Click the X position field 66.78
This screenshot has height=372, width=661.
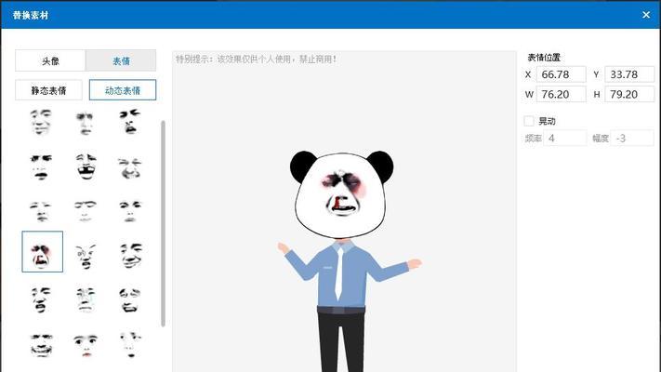point(561,74)
